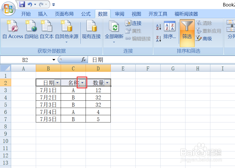Click the quantity cell showing 4

[x=98, y=112]
